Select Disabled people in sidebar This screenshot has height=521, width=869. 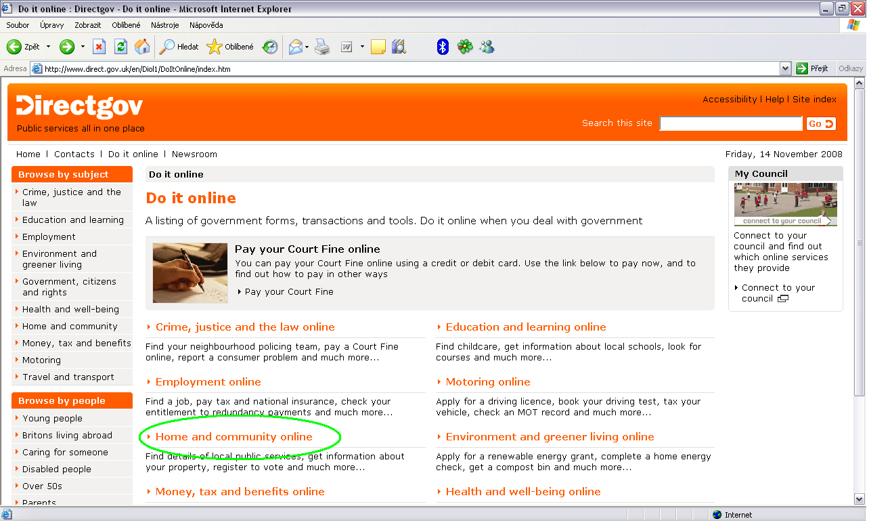57,469
